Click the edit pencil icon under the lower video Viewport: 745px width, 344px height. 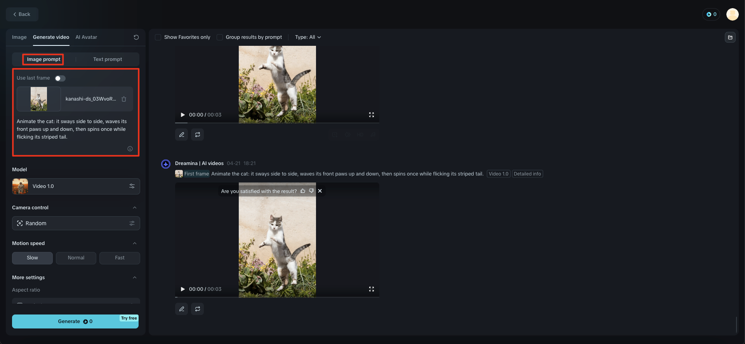[181, 309]
